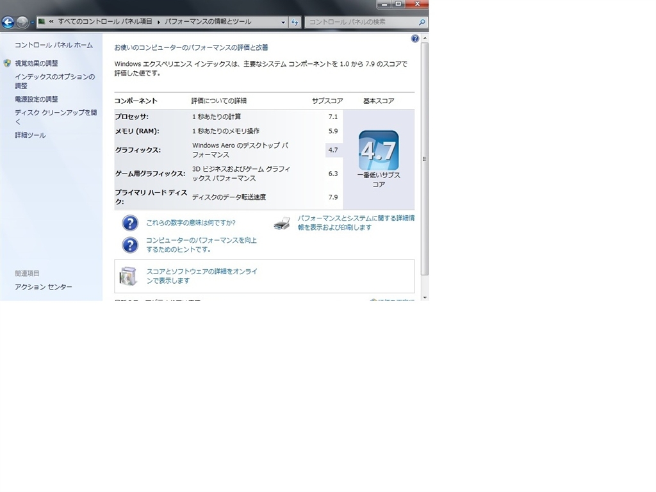Click the search magnifier icon
Viewport: 656px width, 492px height.
pos(422,22)
